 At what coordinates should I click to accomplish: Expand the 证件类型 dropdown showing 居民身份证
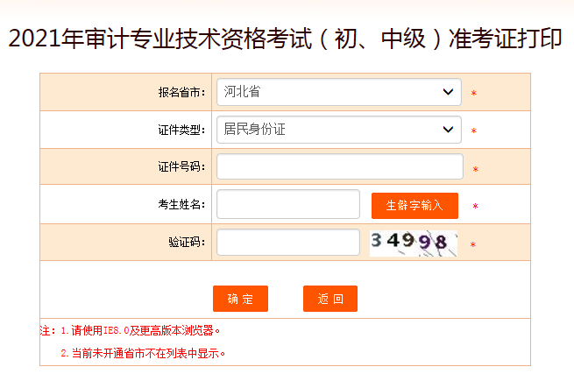pos(338,131)
